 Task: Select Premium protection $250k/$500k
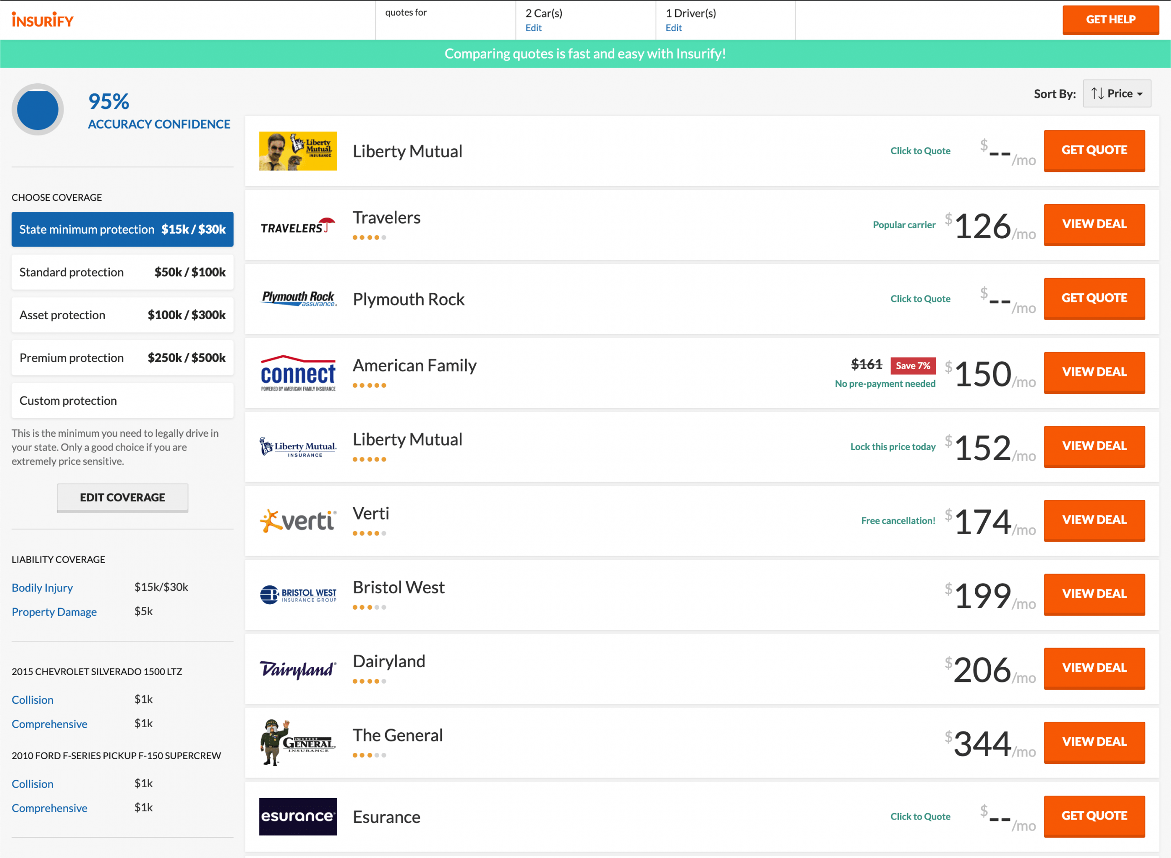[x=123, y=357]
